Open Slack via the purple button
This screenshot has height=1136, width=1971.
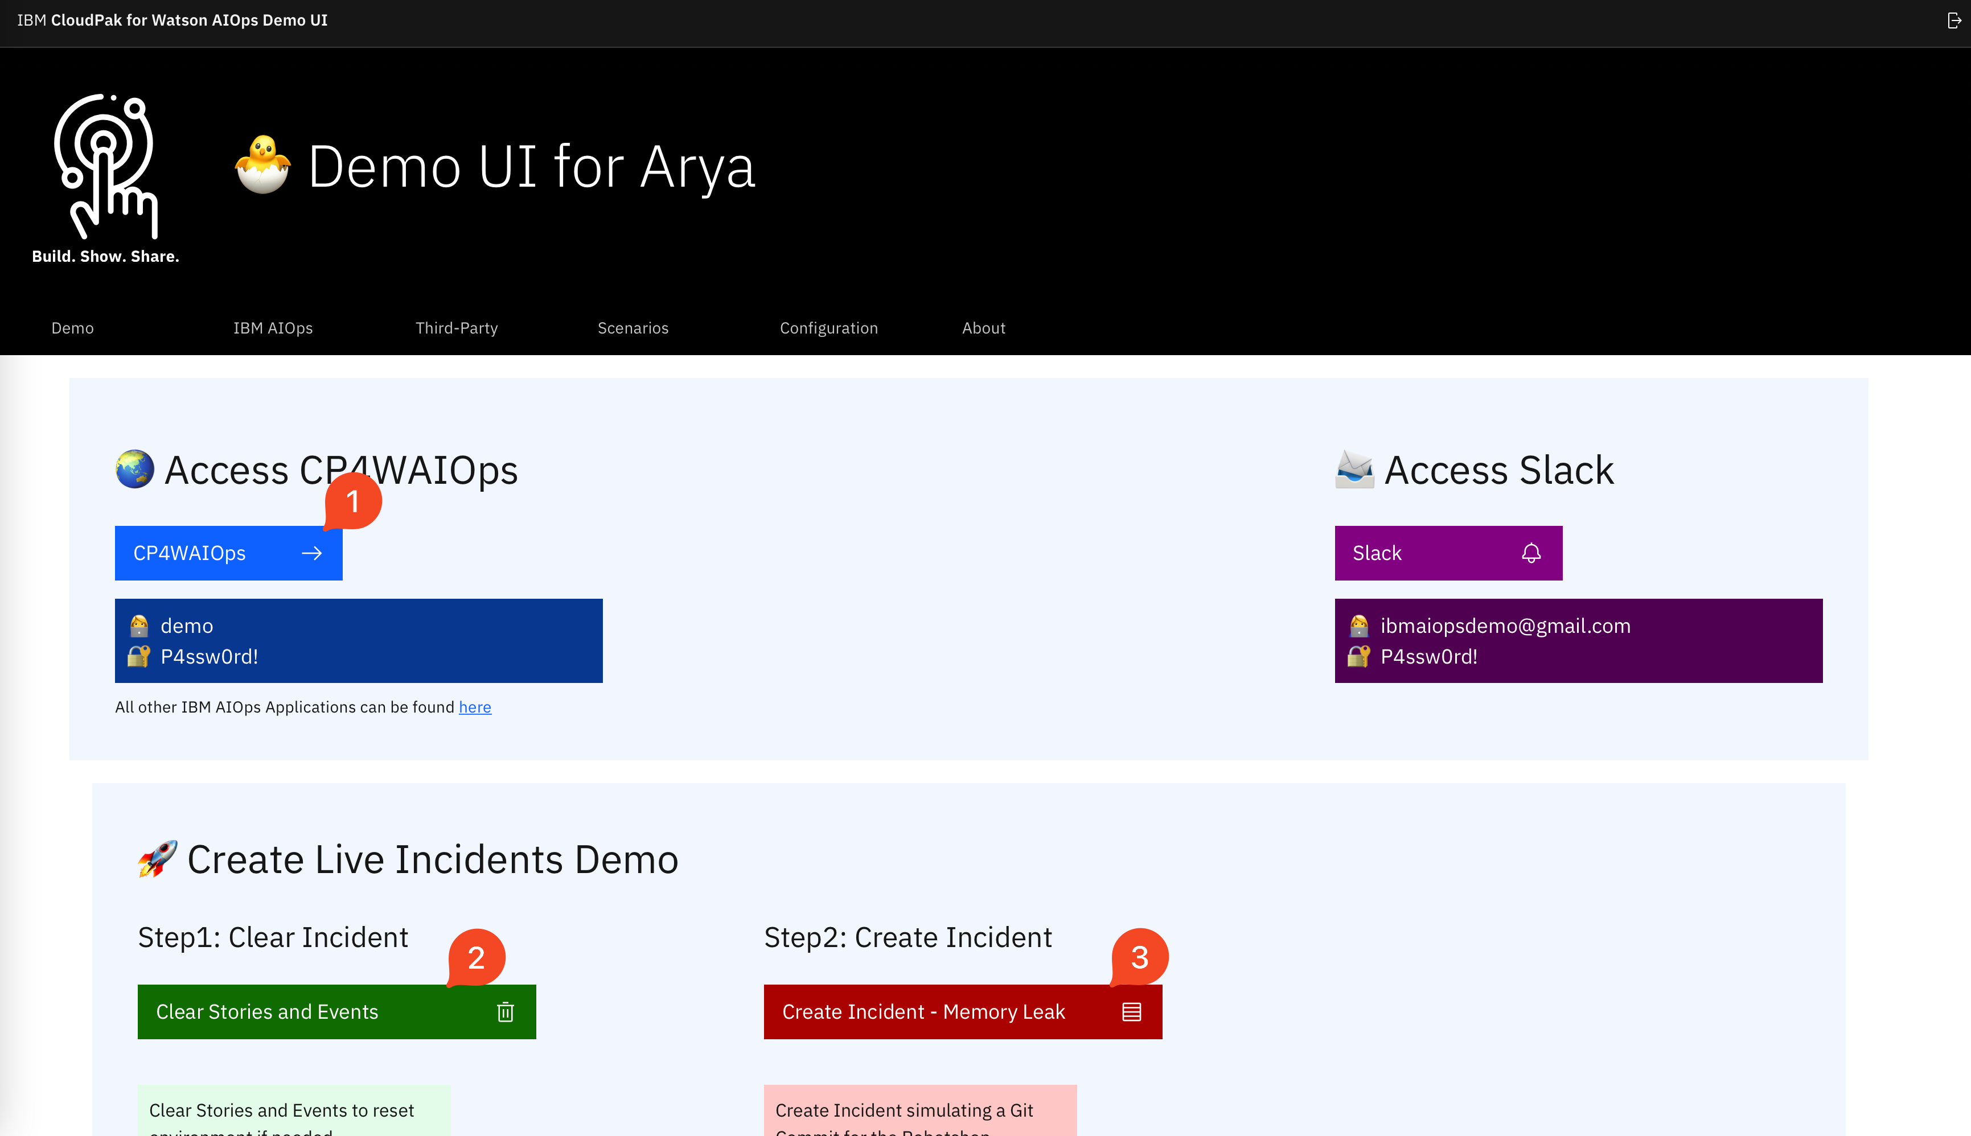pos(1448,553)
